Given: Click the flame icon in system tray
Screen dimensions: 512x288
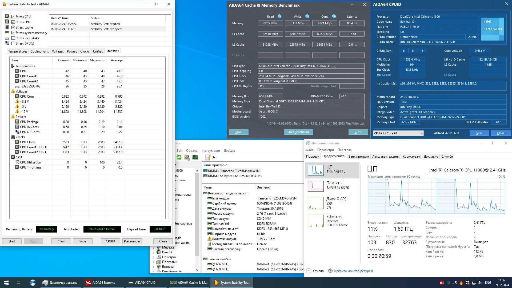Looking at the screenshot, I should point(461,283).
